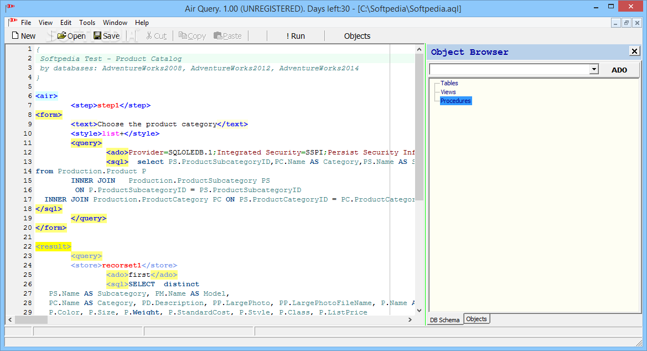Click line number 21 in the gutter
This screenshot has height=351, width=647.
point(28,237)
